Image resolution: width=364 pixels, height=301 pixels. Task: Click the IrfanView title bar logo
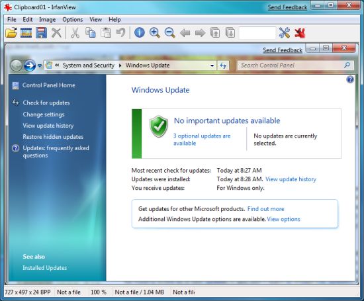point(8,7)
